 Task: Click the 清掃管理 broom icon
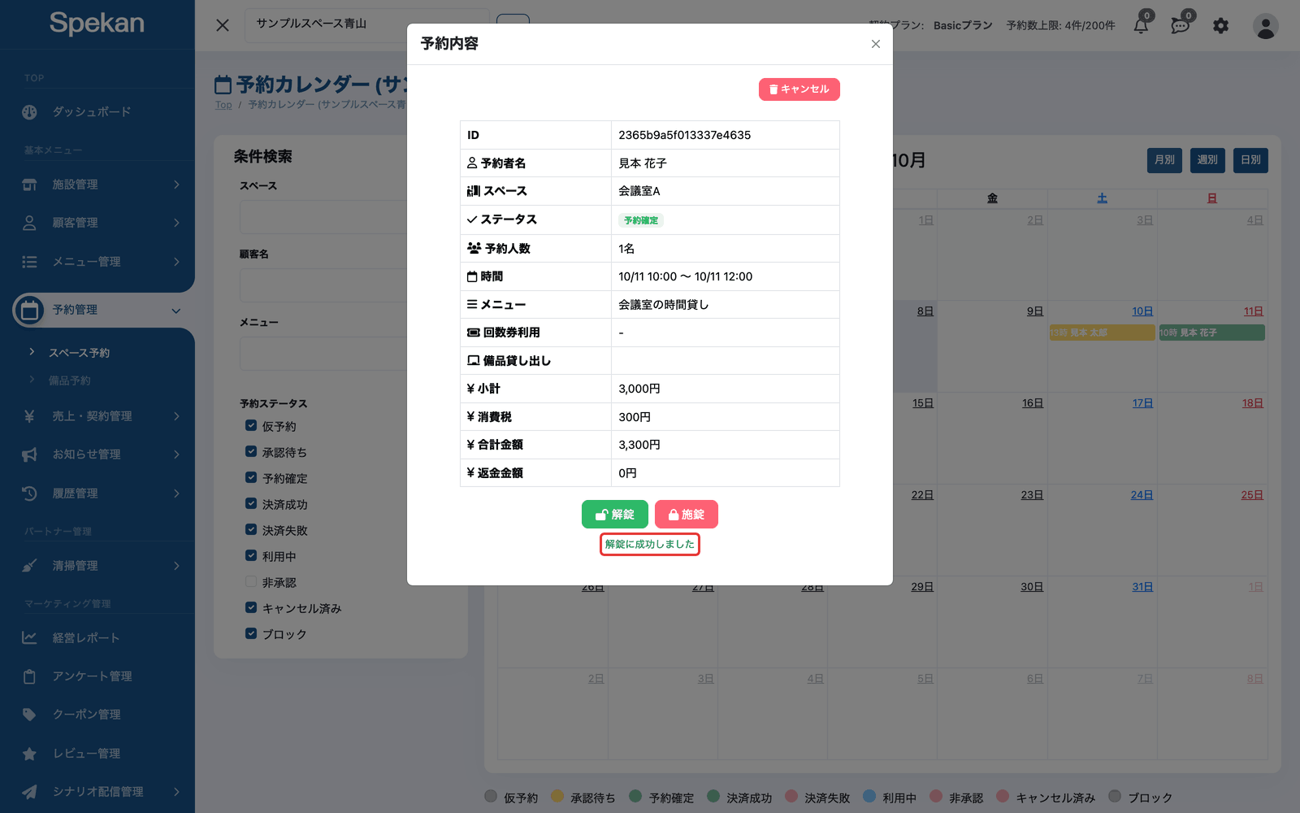pos(29,566)
